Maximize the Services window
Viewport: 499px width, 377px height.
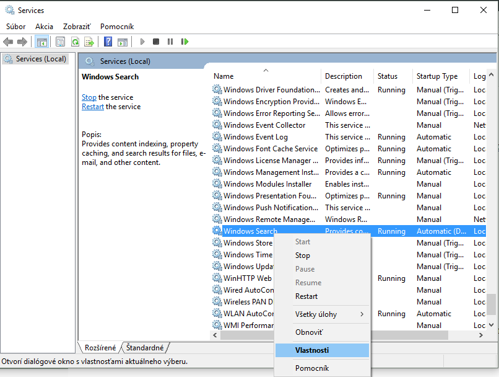click(455, 10)
